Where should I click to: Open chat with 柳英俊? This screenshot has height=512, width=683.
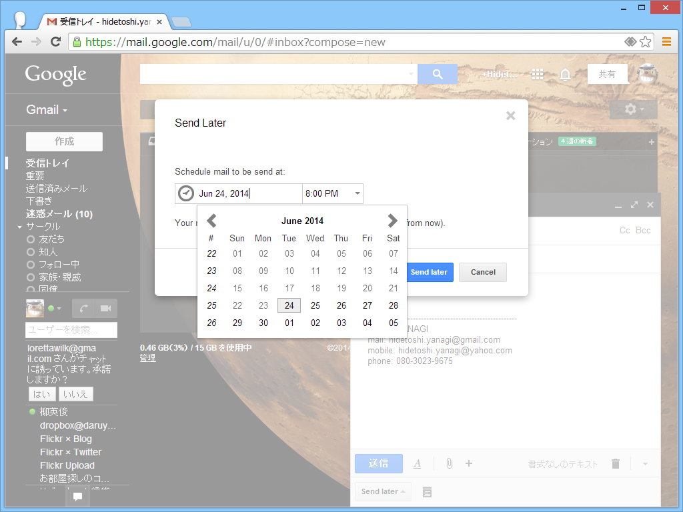tap(53, 412)
